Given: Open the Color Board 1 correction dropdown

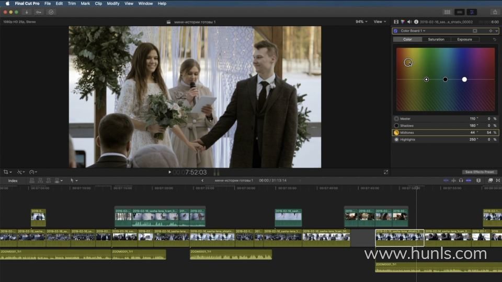Looking at the screenshot, I should (413, 31).
